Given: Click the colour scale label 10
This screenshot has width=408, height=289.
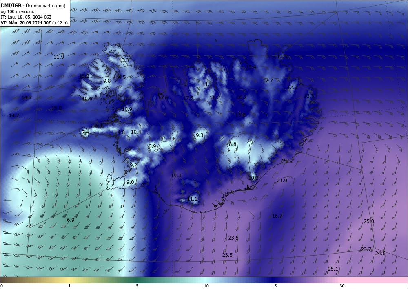Looking at the screenshot, I should [206, 286].
